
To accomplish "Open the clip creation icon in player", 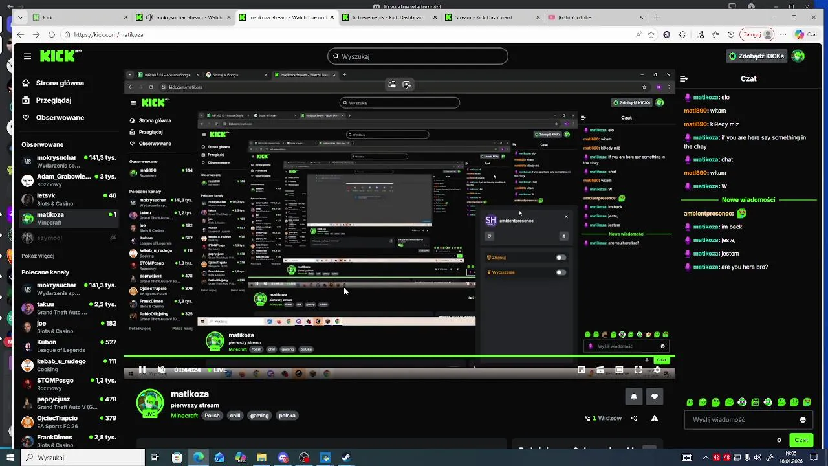I will pos(600,370).
